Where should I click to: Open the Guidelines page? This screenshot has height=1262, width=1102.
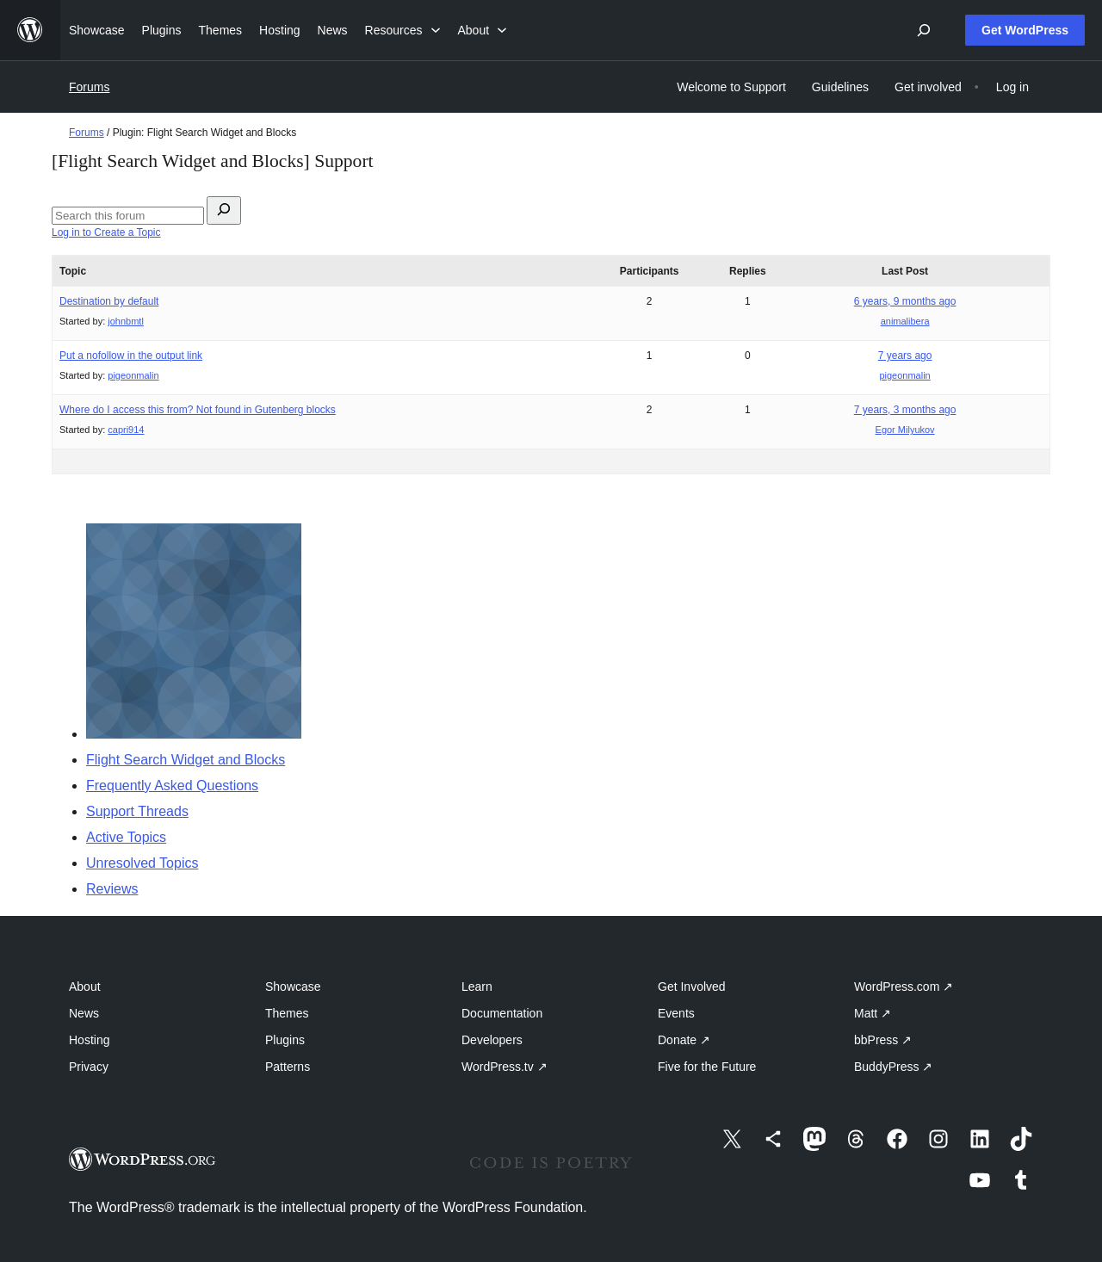coord(840,87)
